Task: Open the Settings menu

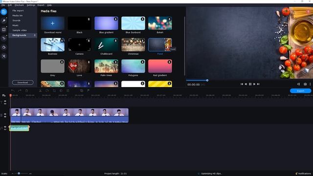Action: pyautogui.click(x=31, y=5)
